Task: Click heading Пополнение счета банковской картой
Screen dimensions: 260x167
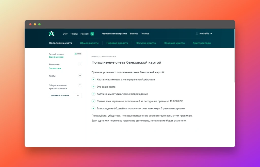Action: 126,62
